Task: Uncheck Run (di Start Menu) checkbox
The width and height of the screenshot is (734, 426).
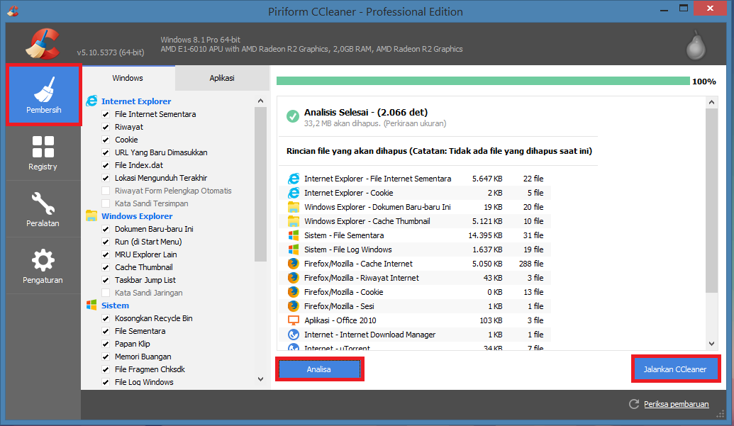Action: [106, 242]
